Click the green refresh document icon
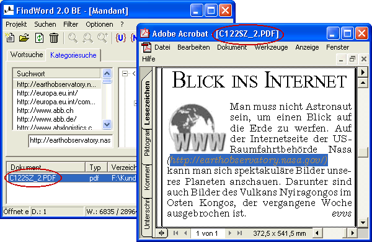 pyautogui.click(x=39, y=38)
